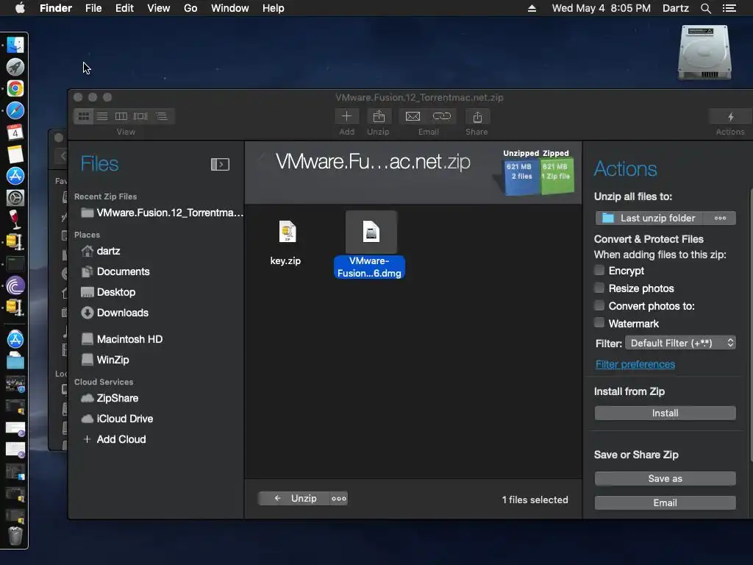The height and width of the screenshot is (565, 753).
Task: Enable Convert photos to checkbox
Action: (599, 305)
